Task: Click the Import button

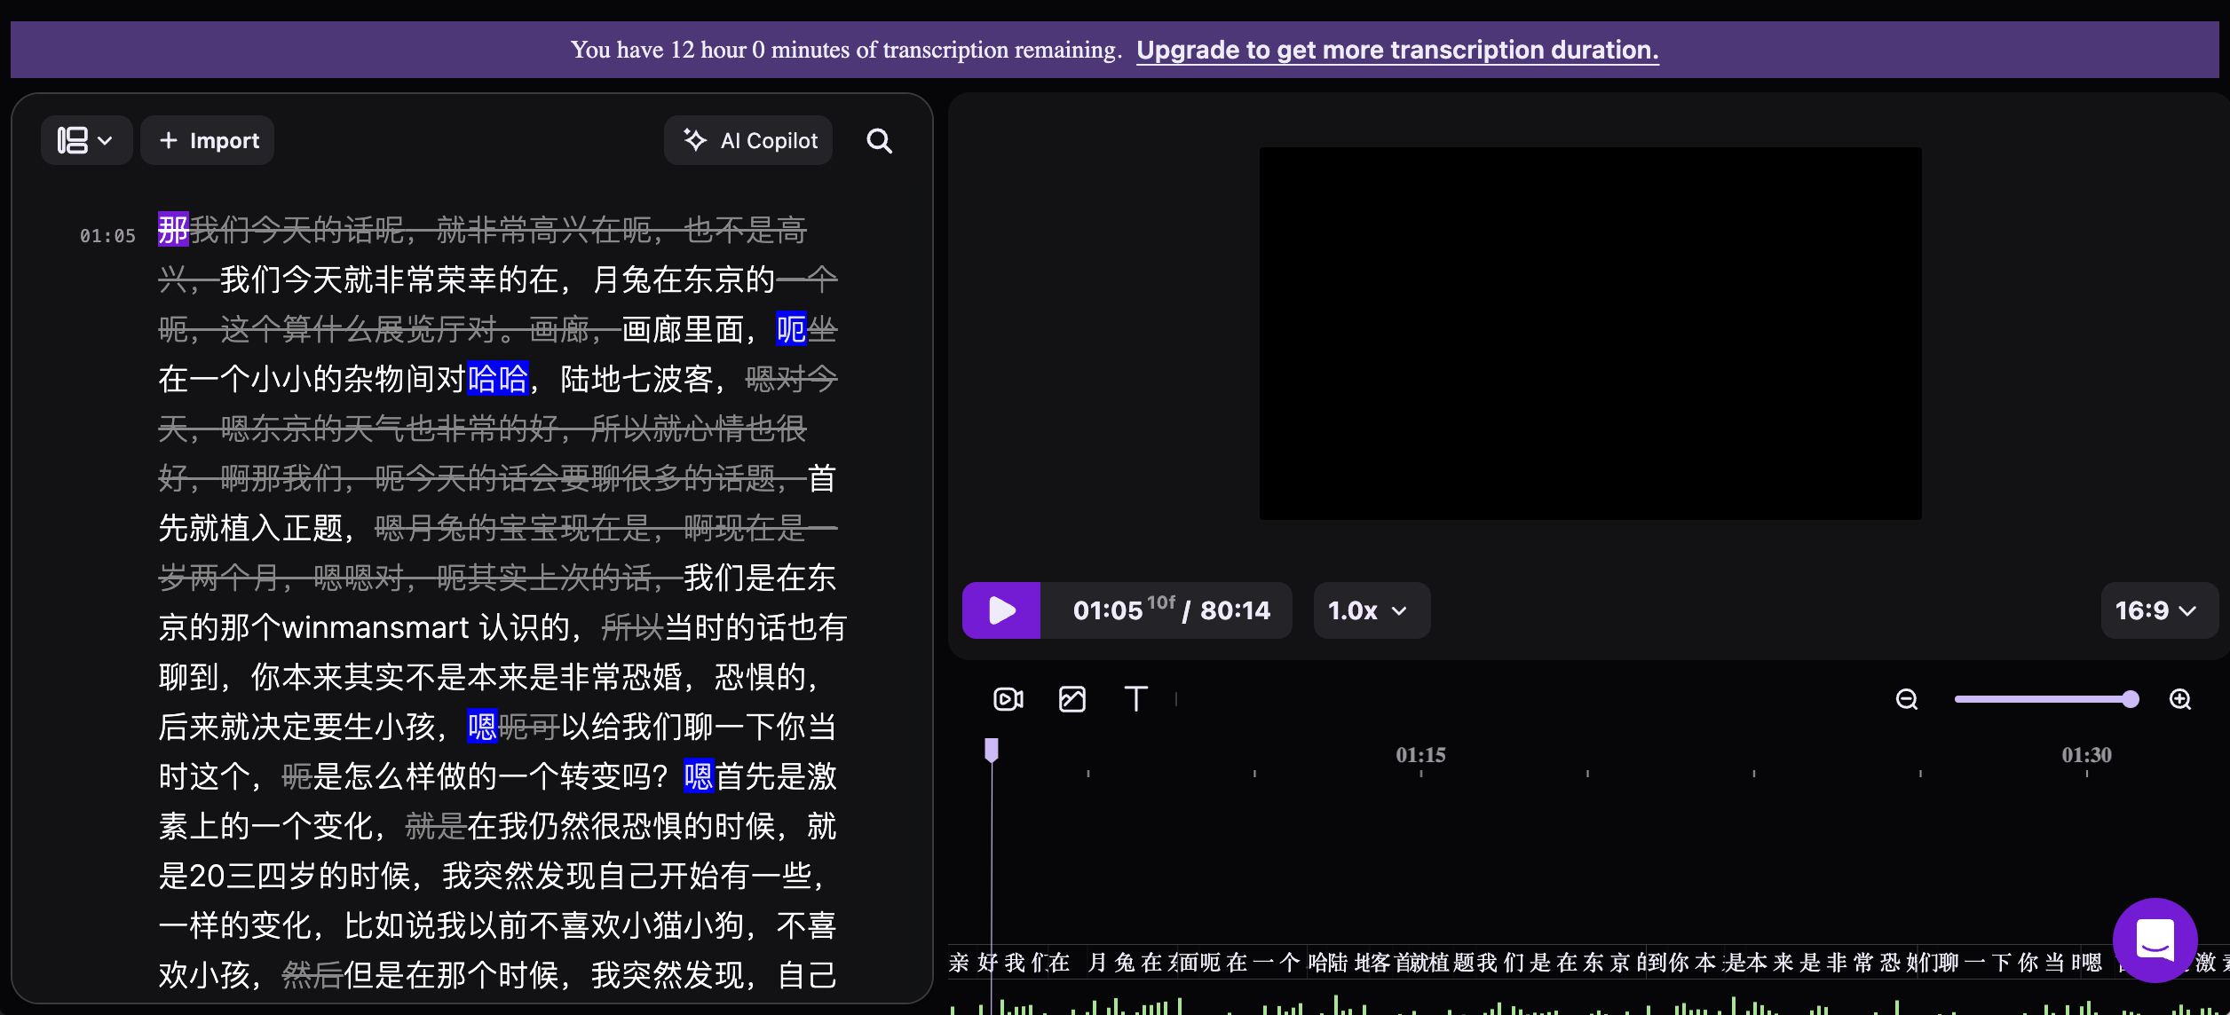Action: 208,141
